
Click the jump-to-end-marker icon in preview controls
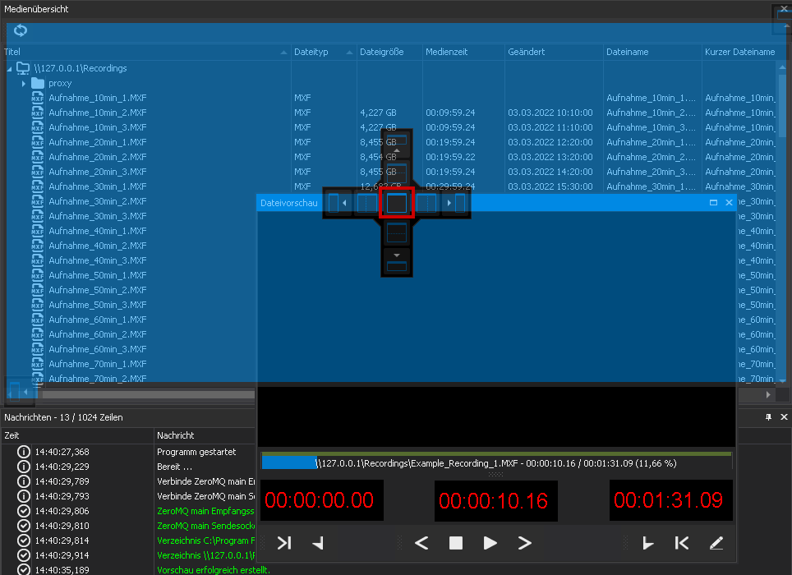(284, 543)
